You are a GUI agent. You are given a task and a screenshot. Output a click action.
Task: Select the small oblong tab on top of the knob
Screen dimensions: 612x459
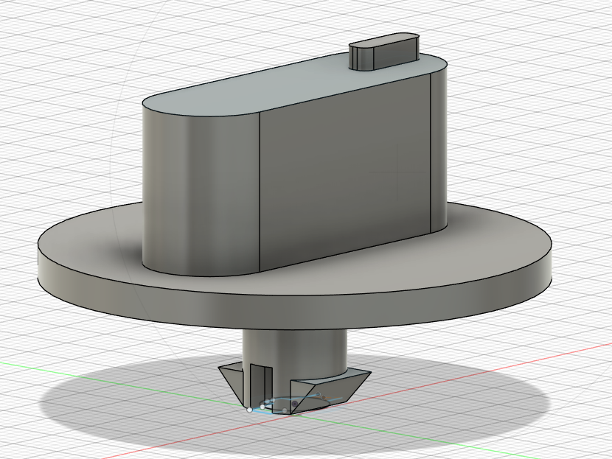tap(384, 52)
